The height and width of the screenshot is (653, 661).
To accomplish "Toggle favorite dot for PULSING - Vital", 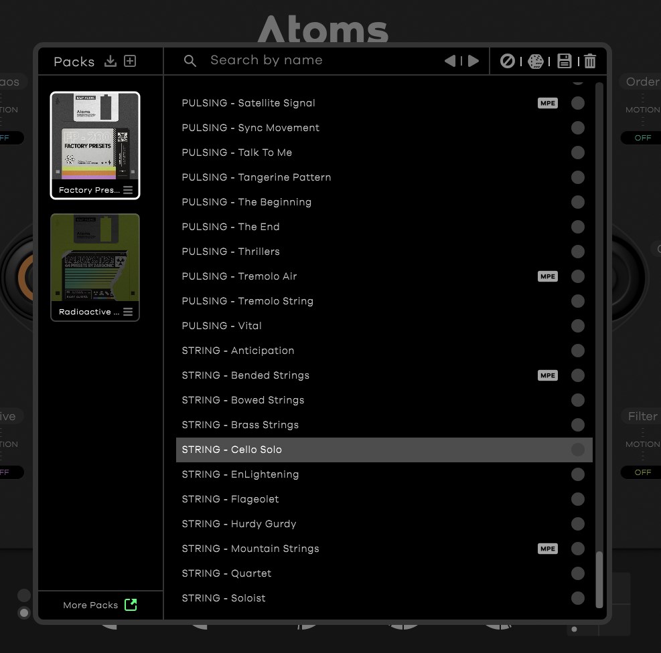I will [x=578, y=326].
